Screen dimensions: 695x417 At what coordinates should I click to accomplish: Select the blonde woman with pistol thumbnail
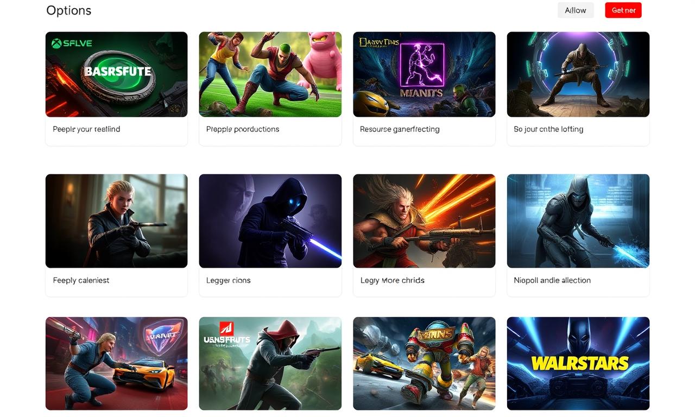click(x=117, y=221)
